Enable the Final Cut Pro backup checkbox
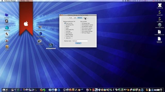 click(65, 23)
